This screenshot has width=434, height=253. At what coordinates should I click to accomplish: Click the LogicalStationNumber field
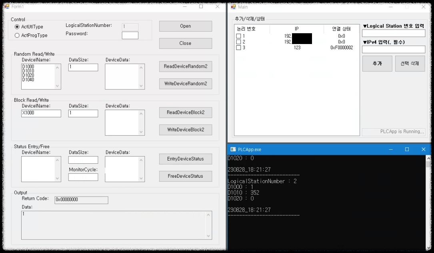click(x=130, y=27)
